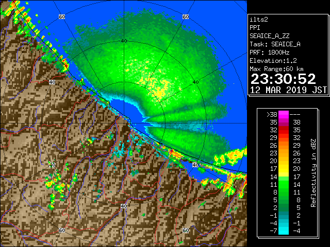Click the "Reflectivity in dBZ" vertical legend title
Screen dimensions: 330x247
[x=313, y=173]
